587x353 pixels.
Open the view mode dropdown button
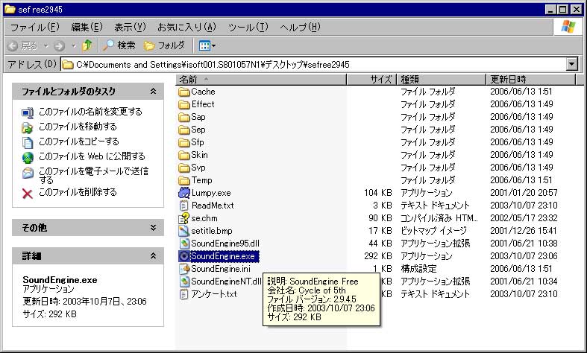coord(207,46)
